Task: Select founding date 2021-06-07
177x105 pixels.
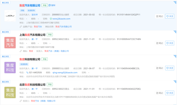Action: 89,68
